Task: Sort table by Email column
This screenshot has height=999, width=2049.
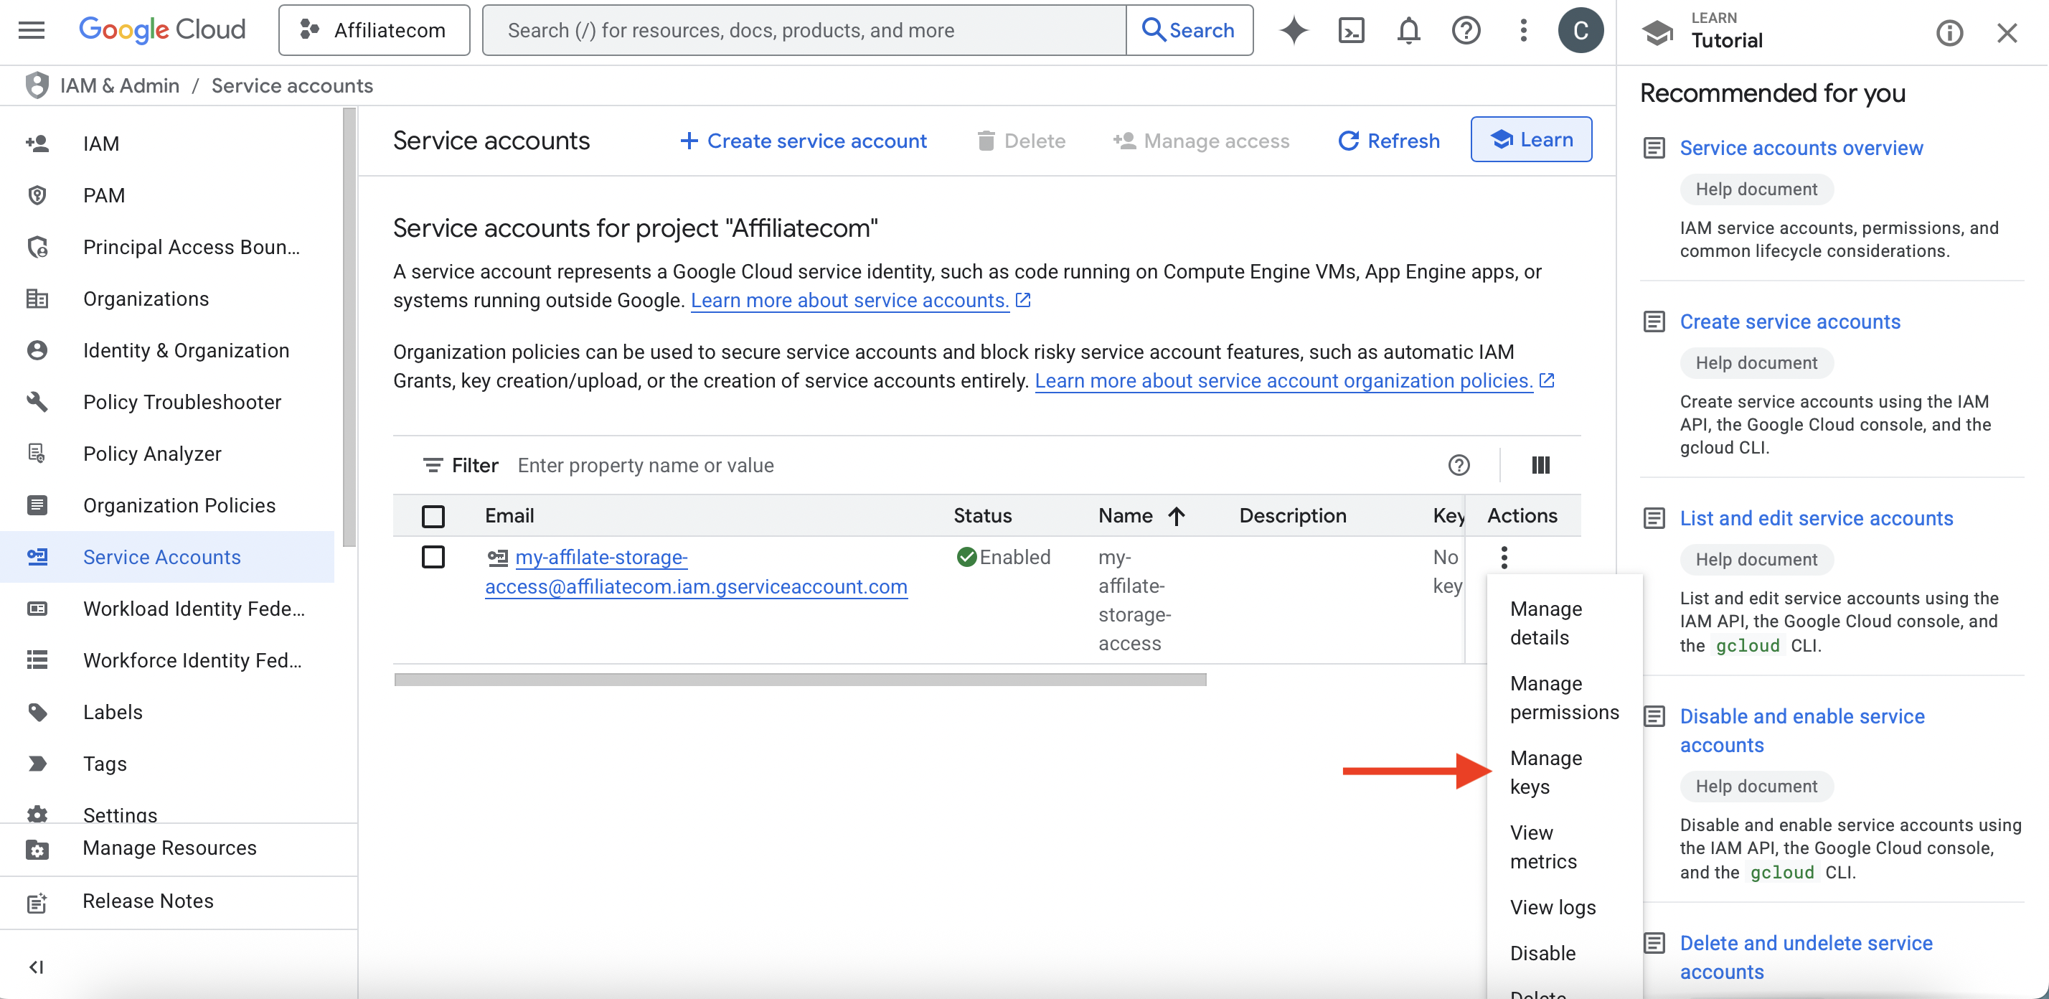Action: 509,515
